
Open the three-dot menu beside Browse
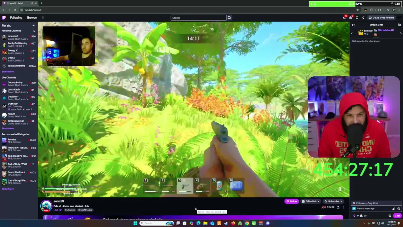click(43, 18)
